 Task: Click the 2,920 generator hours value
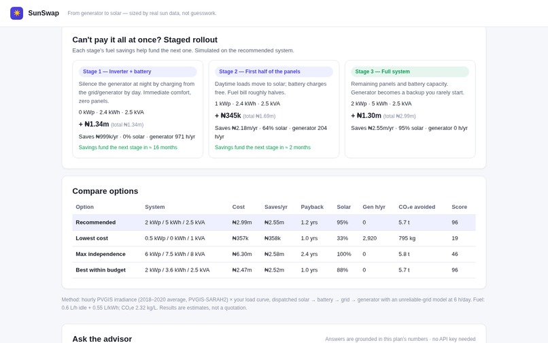coord(370,238)
